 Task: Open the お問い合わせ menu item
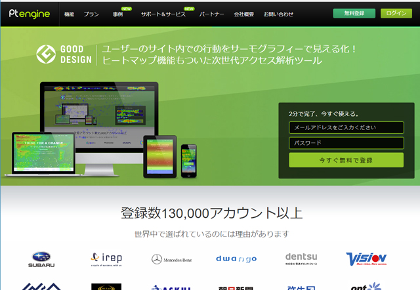coord(278,14)
